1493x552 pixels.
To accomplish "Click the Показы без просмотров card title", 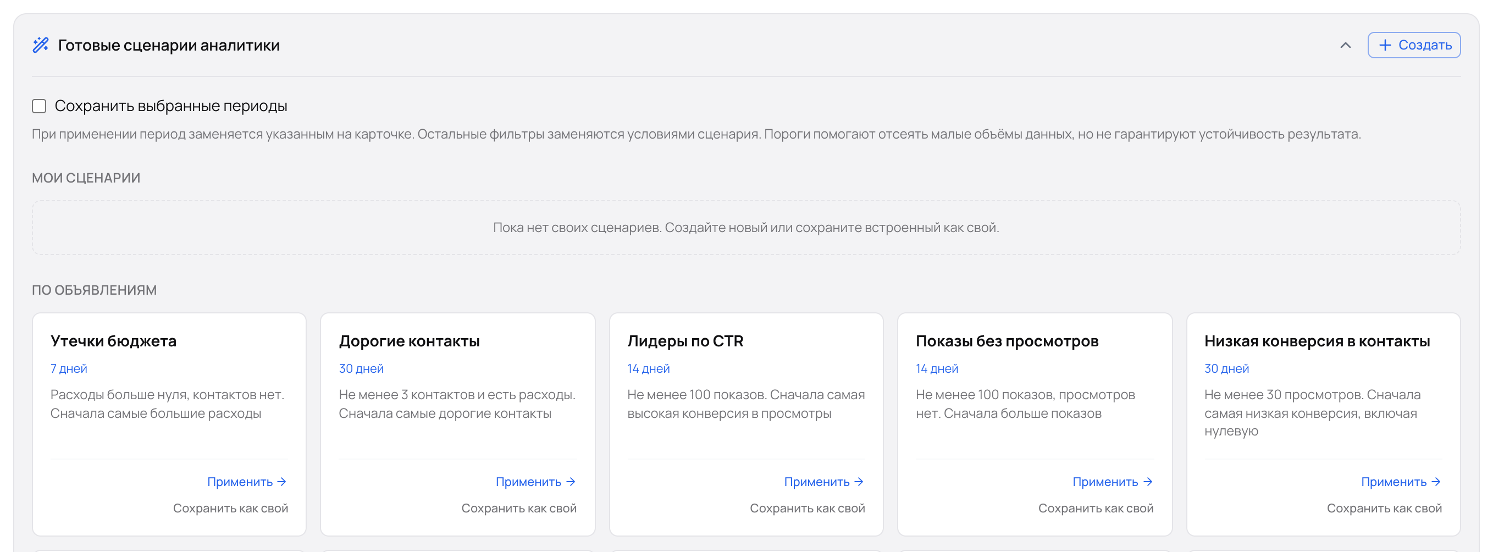I will [x=1007, y=341].
